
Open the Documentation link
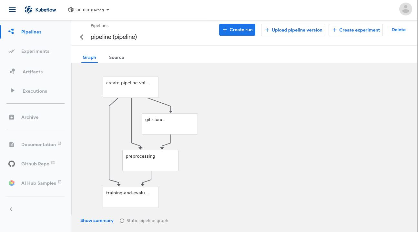pos(38,144)
